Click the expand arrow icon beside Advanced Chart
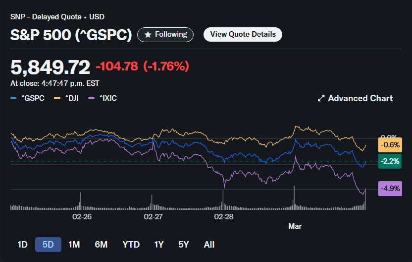 coord(321,98)
